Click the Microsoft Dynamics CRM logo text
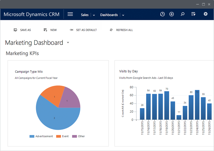Screen dimensions: 214x151 (32, 14)
